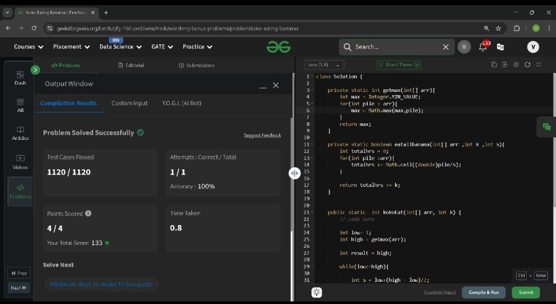Click the browser address bar URL

tap(177, 28)
